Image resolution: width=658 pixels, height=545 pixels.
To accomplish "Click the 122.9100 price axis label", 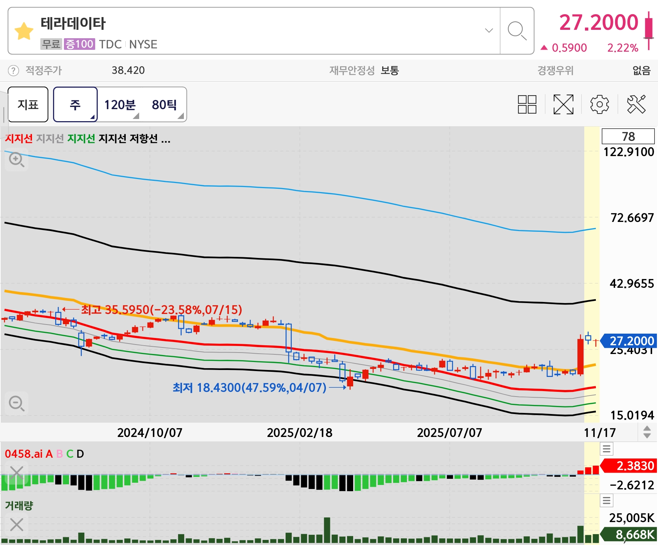I will point(629,152).
